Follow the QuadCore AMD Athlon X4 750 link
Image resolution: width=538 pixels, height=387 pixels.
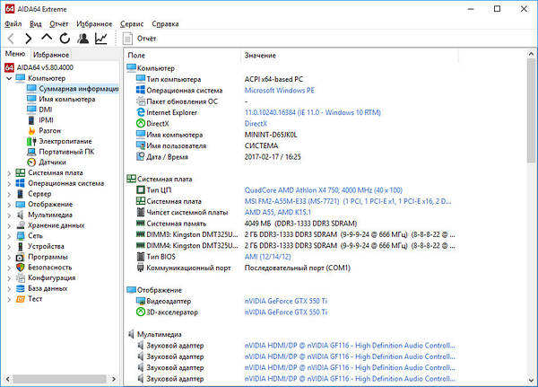click(x=323, y=190)
